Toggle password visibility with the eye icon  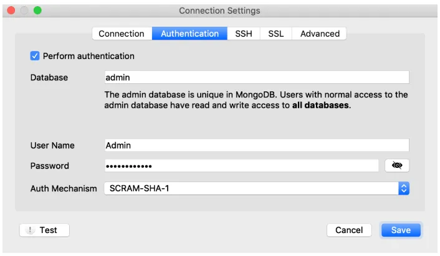click(x=397, y=166)
